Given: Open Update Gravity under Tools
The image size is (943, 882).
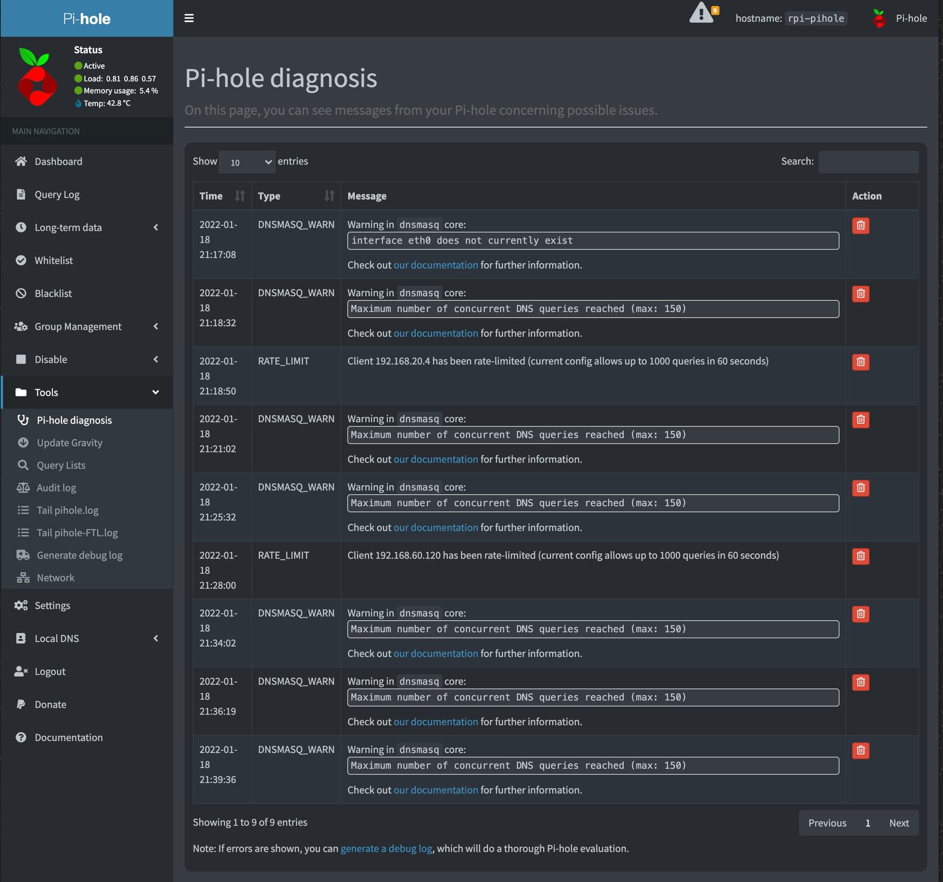Looking at the screenshot, I should 87,442.
